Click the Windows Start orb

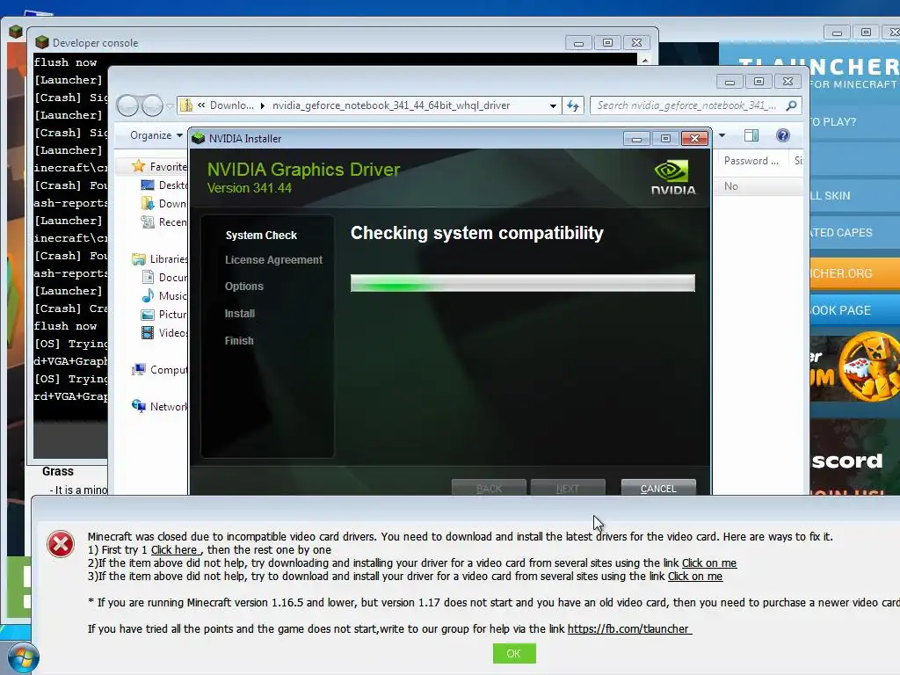coord(22,657)
